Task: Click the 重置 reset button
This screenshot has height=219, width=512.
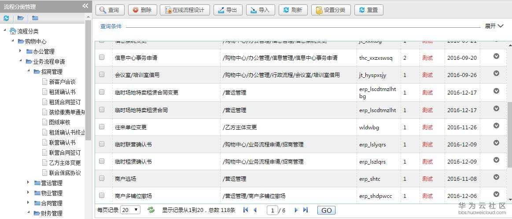Action: tap(368, 10)
